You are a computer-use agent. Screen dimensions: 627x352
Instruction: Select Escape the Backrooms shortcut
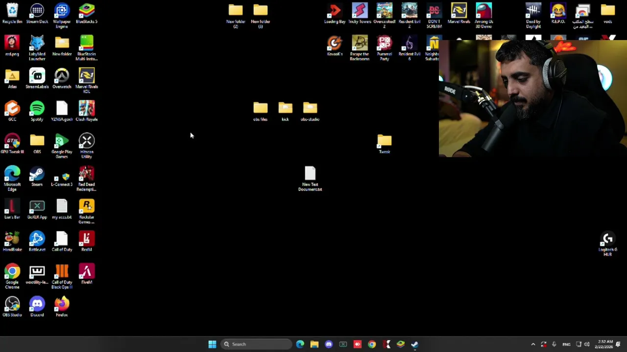[x=360, y=48]
